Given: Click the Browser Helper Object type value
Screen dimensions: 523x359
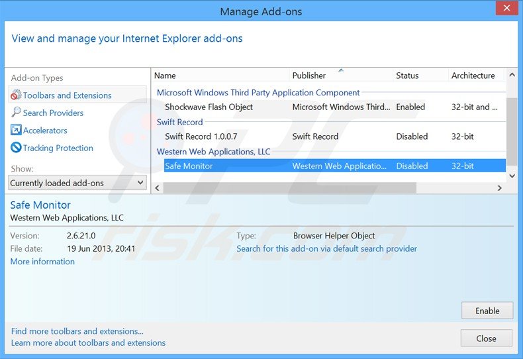Looking at the screenshot, I should click(334, 236).
